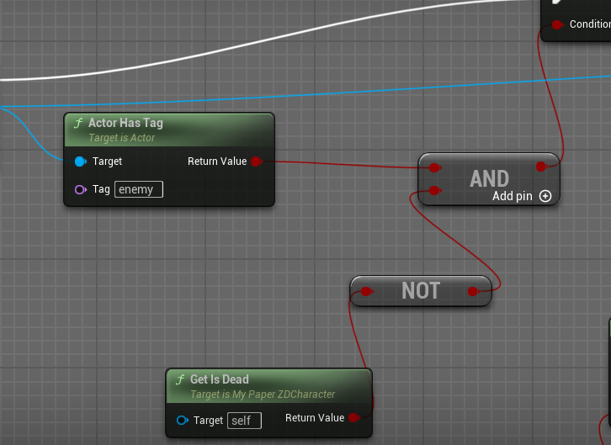Screen dimensions: 611x445
Task: Click the Return Value pin on Actor Has Tag
Action: 257,162
